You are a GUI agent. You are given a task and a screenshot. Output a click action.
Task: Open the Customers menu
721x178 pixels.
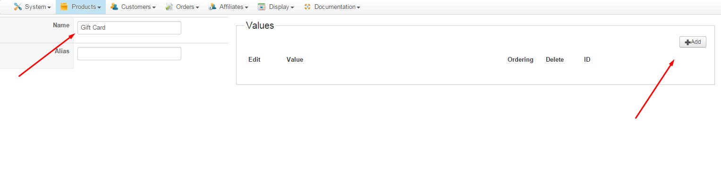click(x=133, y=7)
